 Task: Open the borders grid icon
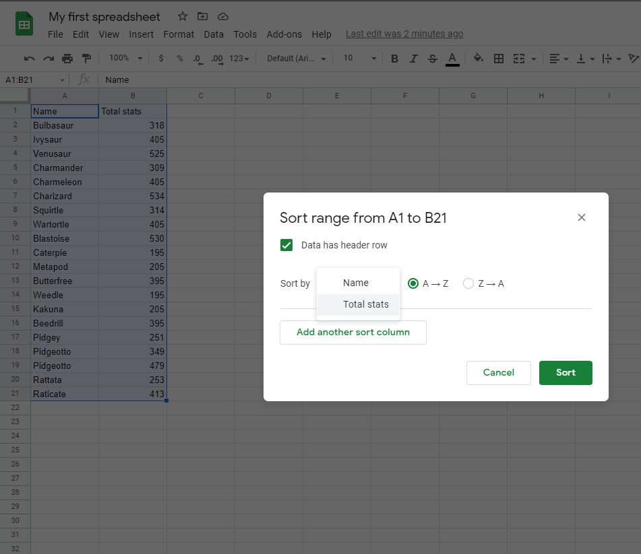[499, 59]
